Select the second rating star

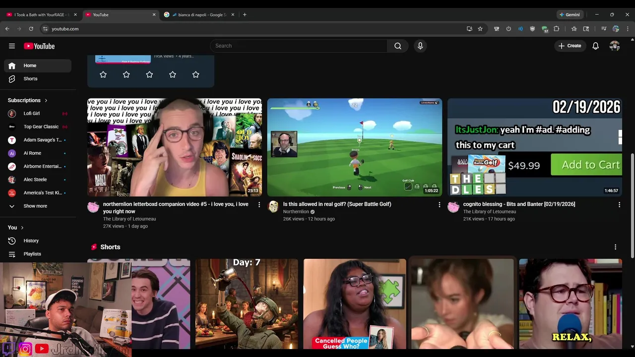click(126, 74)
